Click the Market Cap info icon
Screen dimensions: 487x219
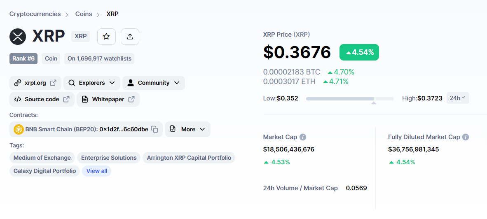pyautogui.click(x=303, y=137)
